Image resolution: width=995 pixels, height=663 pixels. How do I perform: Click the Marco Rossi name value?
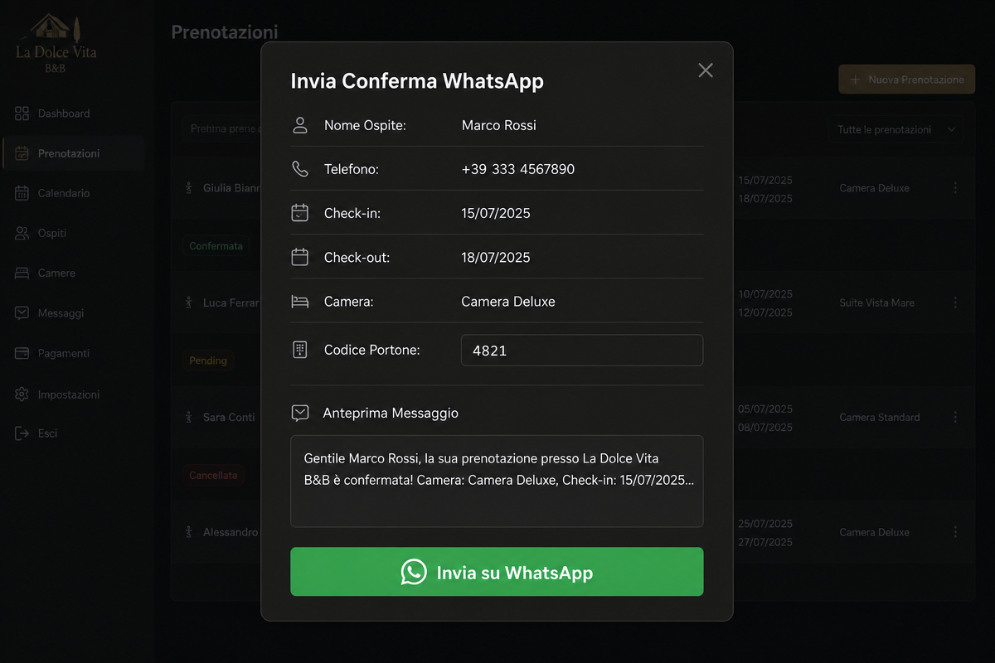[x=498, y=125]
